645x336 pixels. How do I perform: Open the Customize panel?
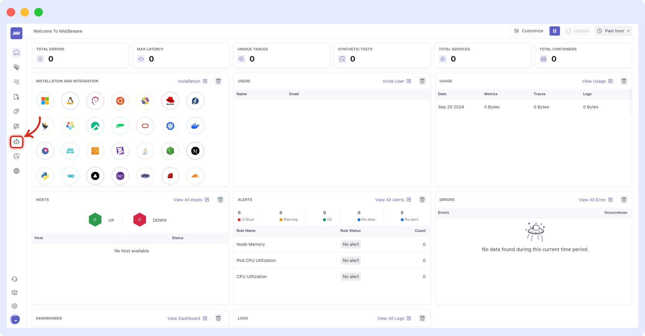pos(529,31)
